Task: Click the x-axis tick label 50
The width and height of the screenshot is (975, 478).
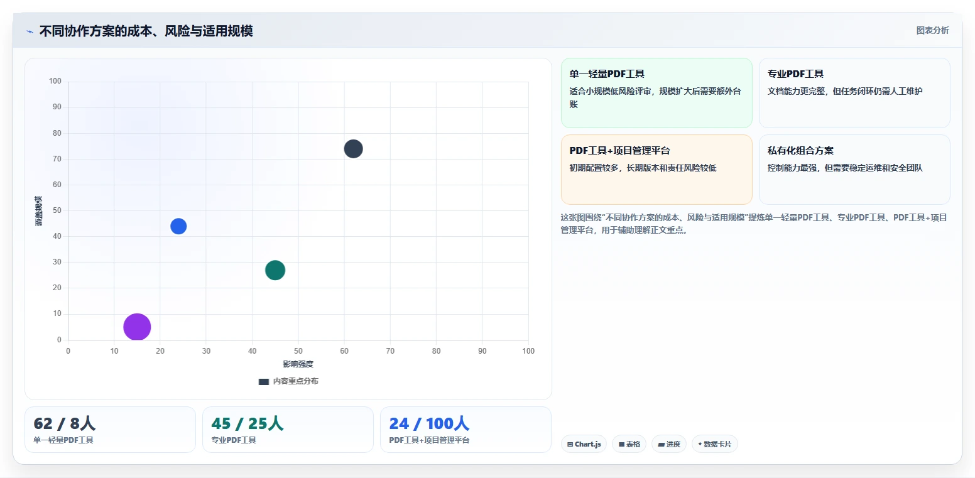Action: pos(298,351)
